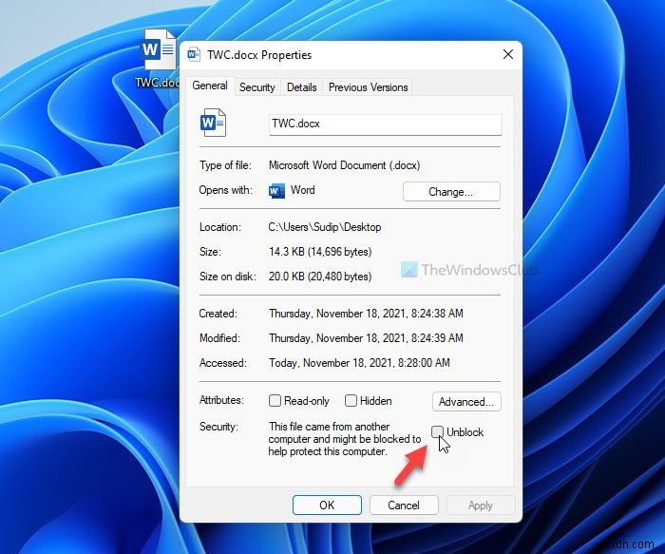Open Advanced... attributes dialog
The width and height of the screenshot is (665, 554).
466,402
